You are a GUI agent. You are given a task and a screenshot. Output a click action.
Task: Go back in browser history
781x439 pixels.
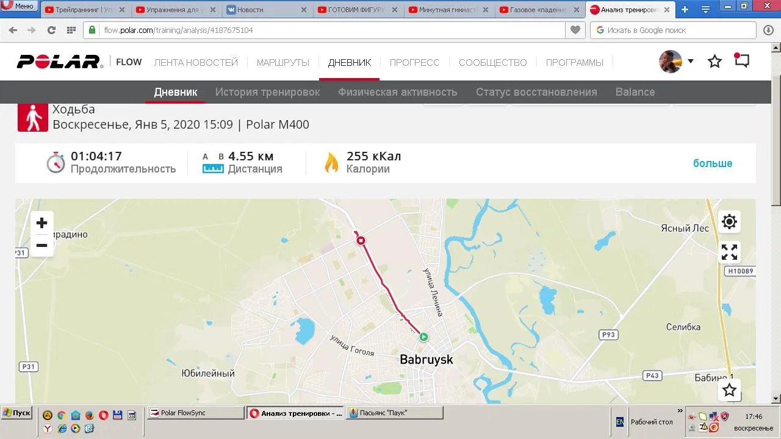click(x=13, y=30)
